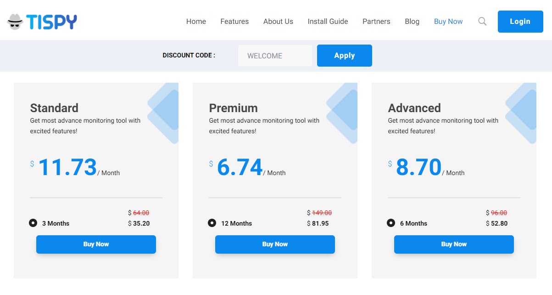
Task: Navigate to About Us
Action: point(278,21)
